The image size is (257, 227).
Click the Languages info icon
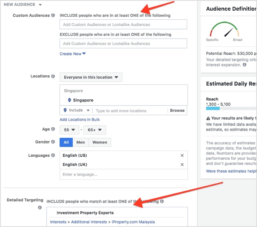[53, 155]
